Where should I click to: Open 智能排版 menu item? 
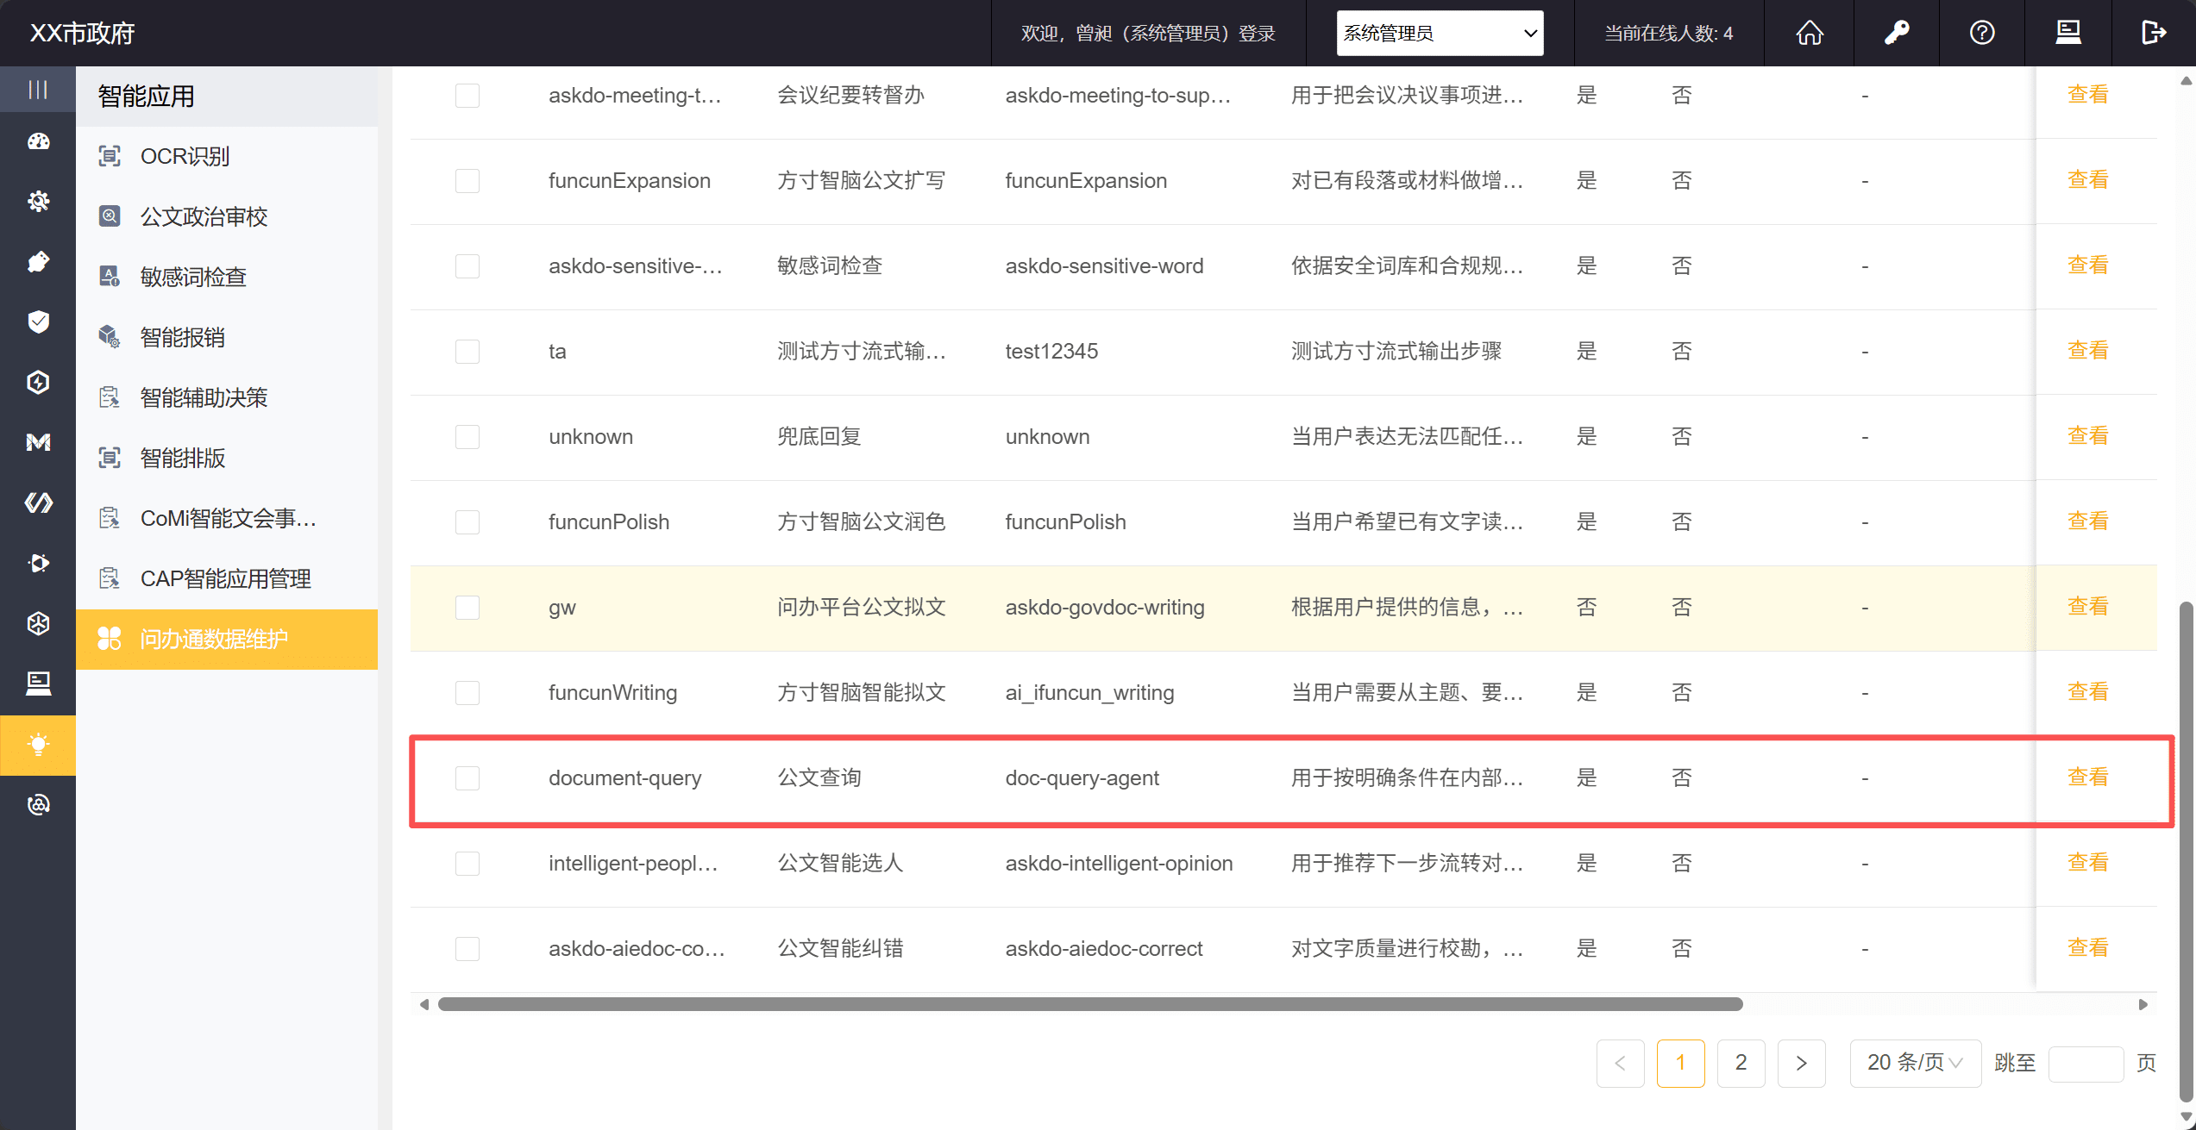tap(227, 459)
